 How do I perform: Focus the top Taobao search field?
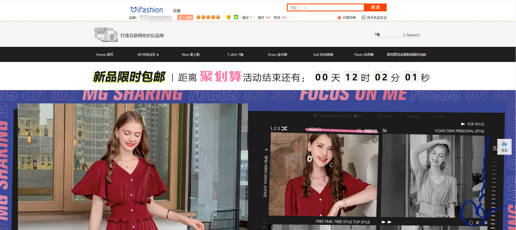click(x=333, y=8)
